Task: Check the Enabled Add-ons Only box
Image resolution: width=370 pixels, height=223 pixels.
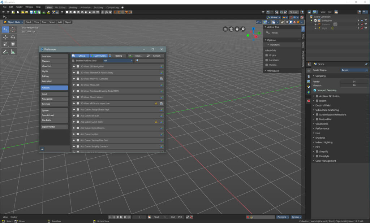Action: pyautogui.click(x=73, y=61)
